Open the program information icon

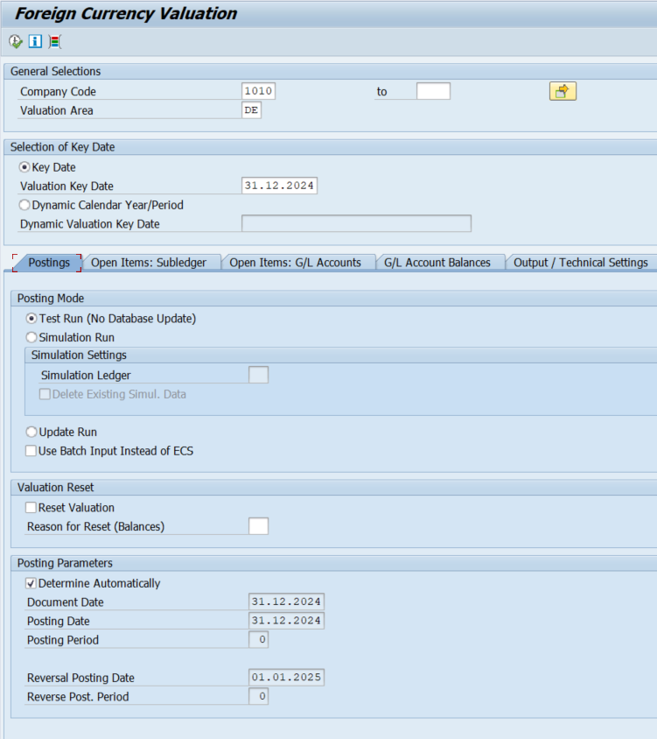coord(35,41)
